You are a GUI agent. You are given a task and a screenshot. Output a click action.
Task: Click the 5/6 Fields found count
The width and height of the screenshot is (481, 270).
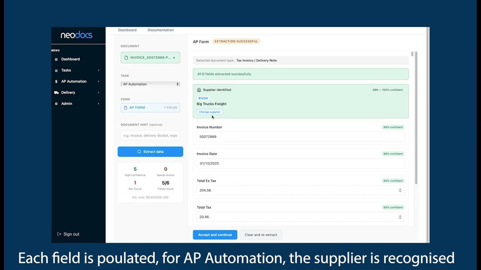point(165,183)
